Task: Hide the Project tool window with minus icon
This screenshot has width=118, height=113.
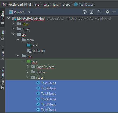Action: (x=115, y=12)
